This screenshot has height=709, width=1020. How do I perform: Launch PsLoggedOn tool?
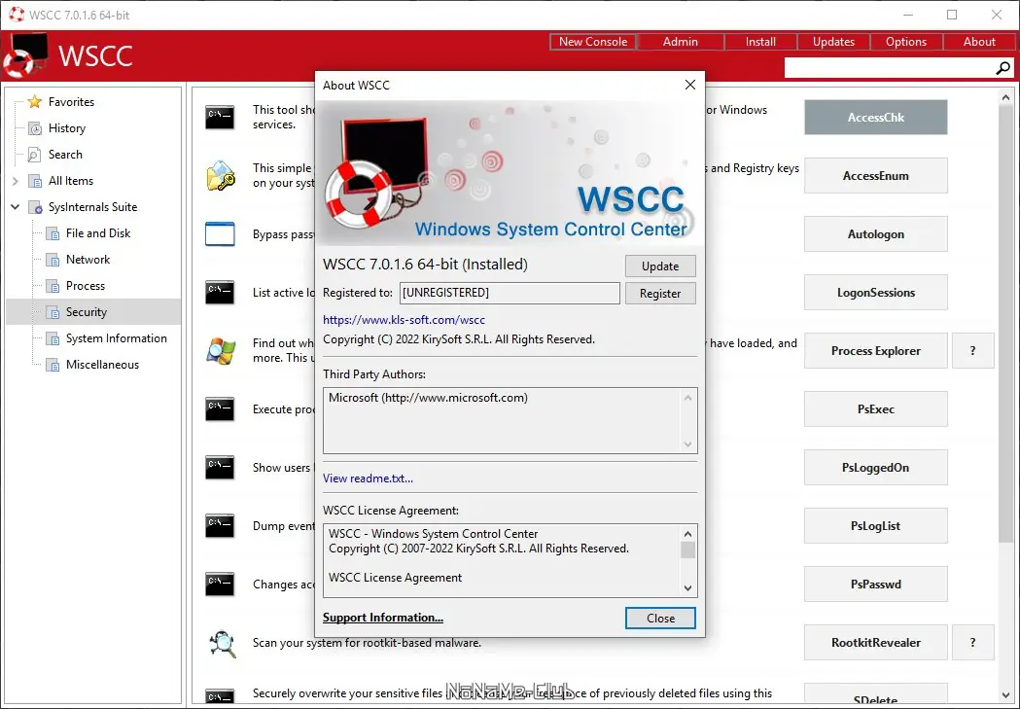tap(875, 468)
